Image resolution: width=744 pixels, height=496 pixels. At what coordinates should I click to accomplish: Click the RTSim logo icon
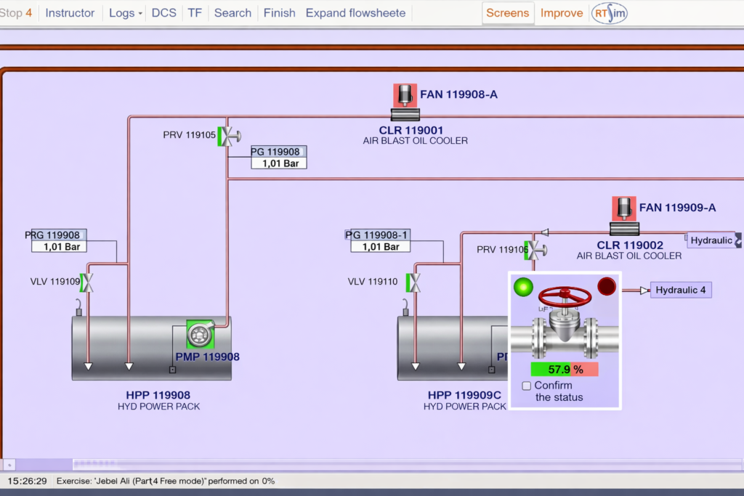click(x=609, y=13)
